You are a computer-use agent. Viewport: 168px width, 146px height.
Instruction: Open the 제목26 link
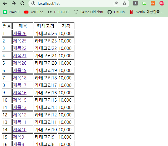tap(20, 33)
